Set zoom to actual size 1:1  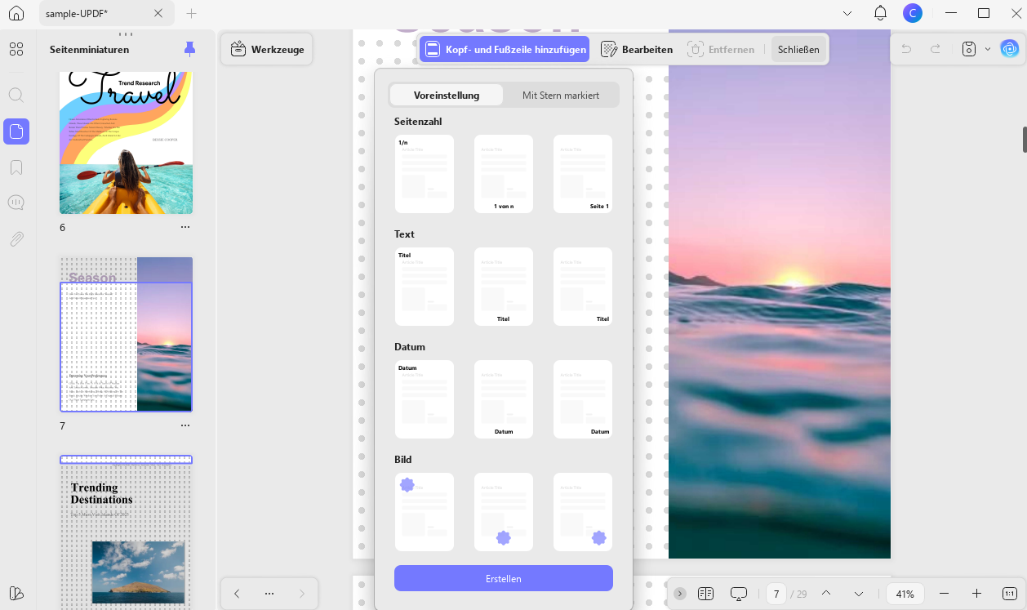(x=1010, y=594)
